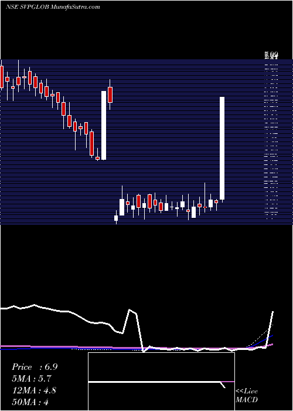
Task: Click inside the white-outlined MACD box
Action: [x=161, y=382]
